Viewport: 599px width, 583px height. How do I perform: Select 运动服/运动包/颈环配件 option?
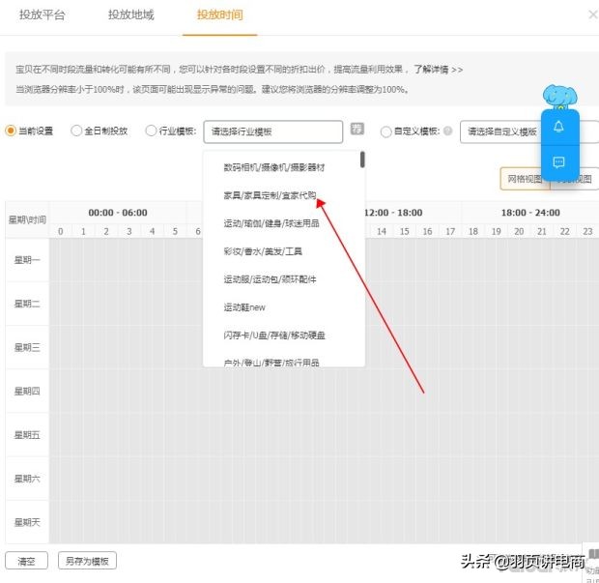point(271,279)
